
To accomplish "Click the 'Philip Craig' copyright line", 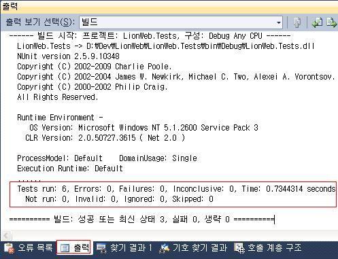I will click(x=92, y=87).
